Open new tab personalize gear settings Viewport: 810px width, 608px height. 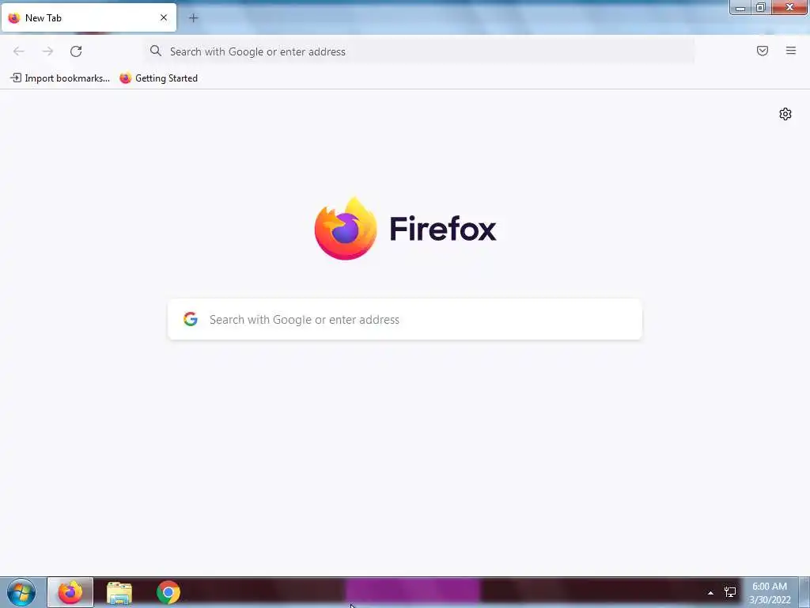(x=785, y=114)
